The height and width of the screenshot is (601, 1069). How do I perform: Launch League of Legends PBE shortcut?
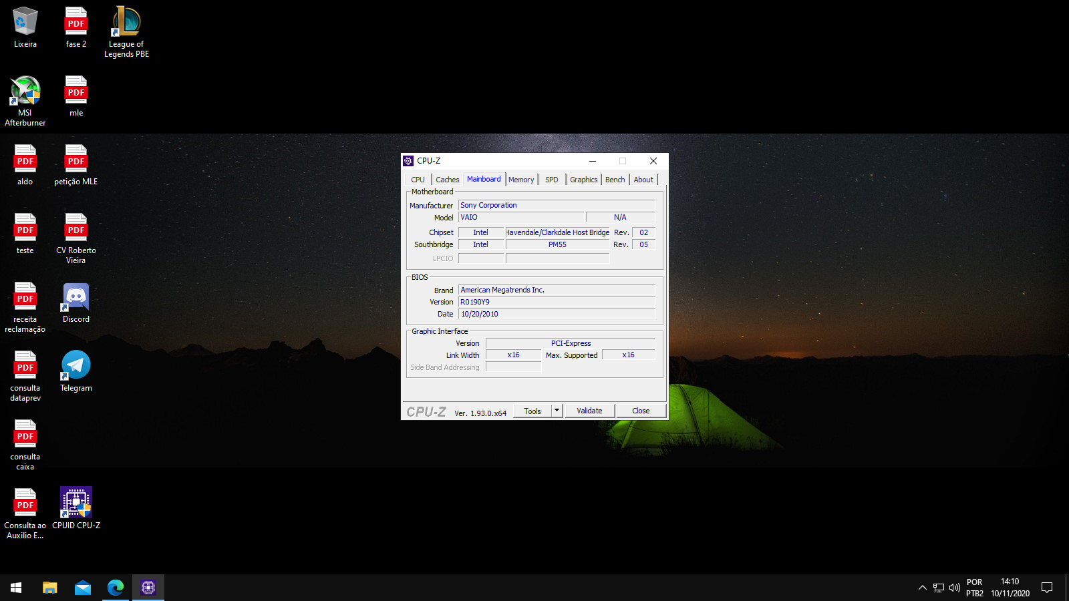click(x=126, y=32)
